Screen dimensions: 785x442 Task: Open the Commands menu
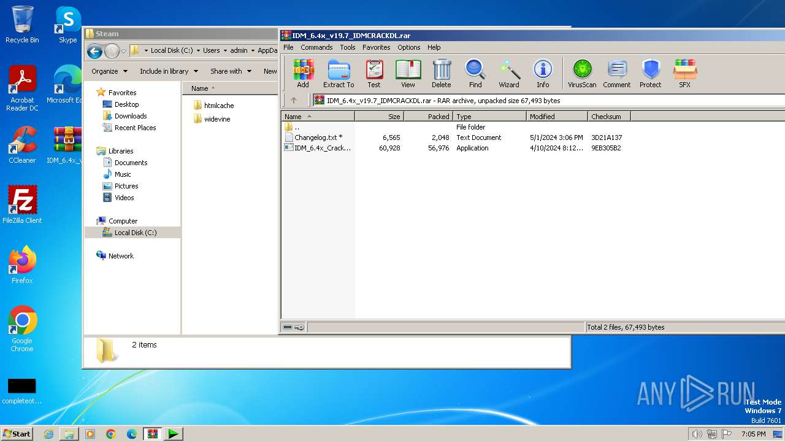coord(316,47)
